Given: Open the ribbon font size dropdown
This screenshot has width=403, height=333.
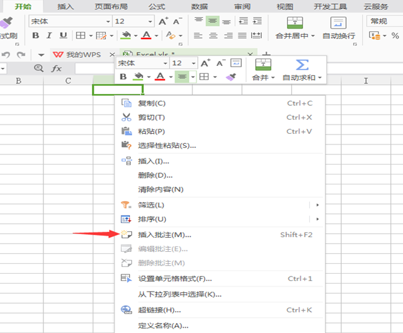Looking at the screenshot, I should [150, 21].
